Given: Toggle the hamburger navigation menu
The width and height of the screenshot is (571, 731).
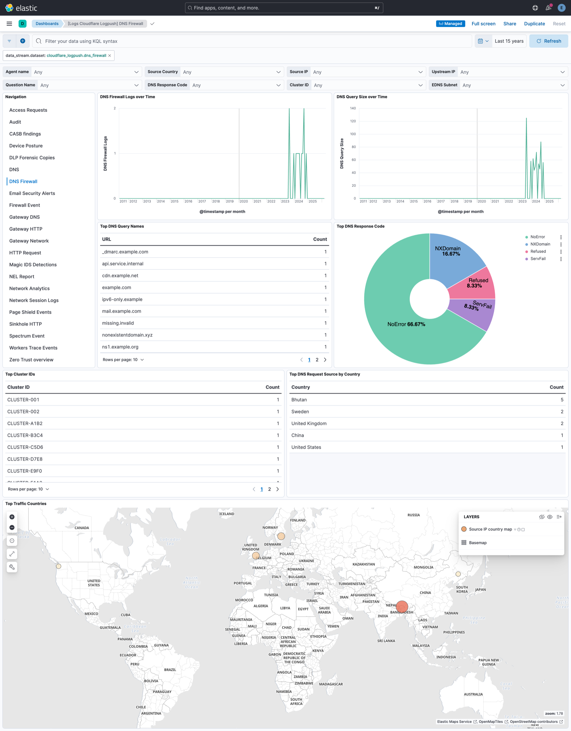Looking at the screenshot, I should (x=10, y=24).
